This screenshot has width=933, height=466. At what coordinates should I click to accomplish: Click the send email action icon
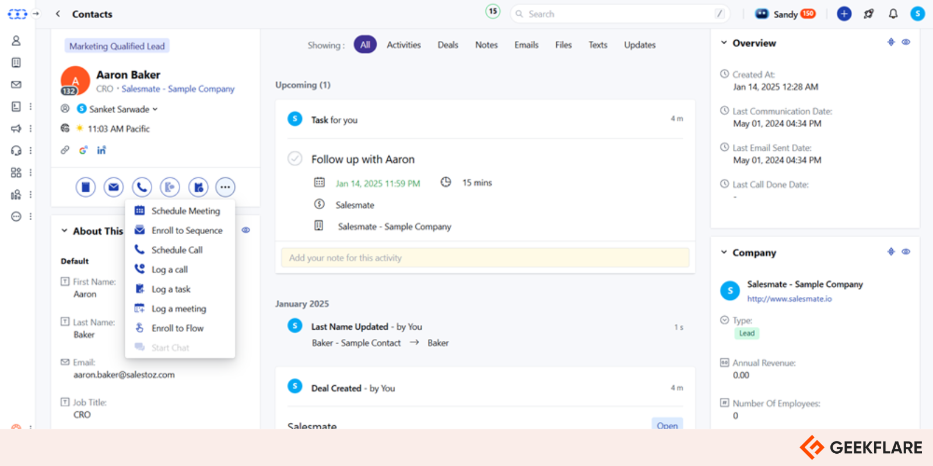114,187
